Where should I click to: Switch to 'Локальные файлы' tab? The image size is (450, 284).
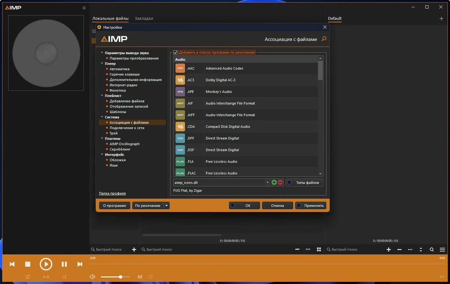point(110,18)
